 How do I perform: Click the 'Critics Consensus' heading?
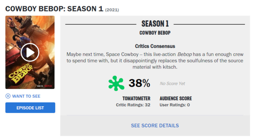tap(155, 46)
